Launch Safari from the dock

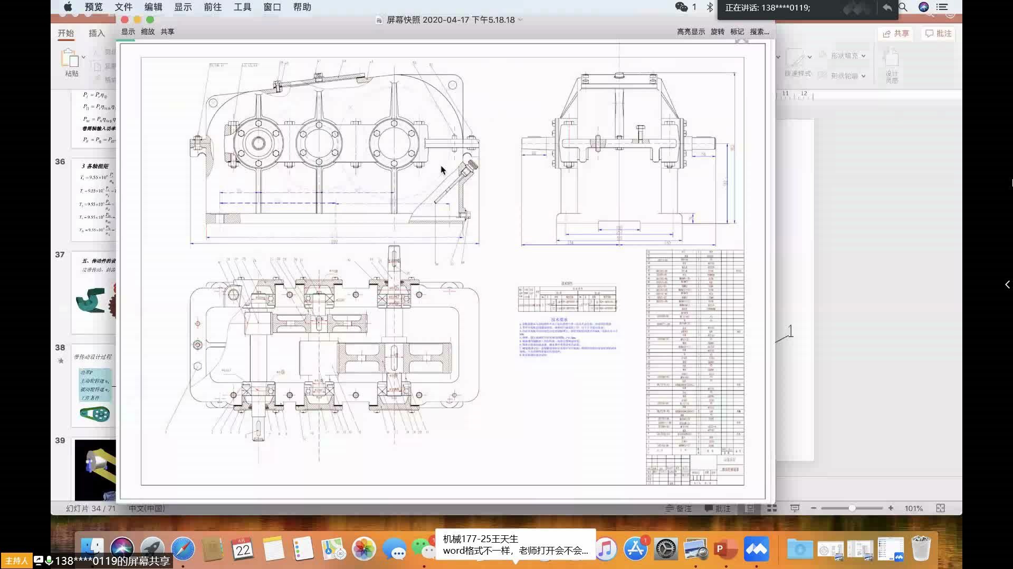(183, 550)
